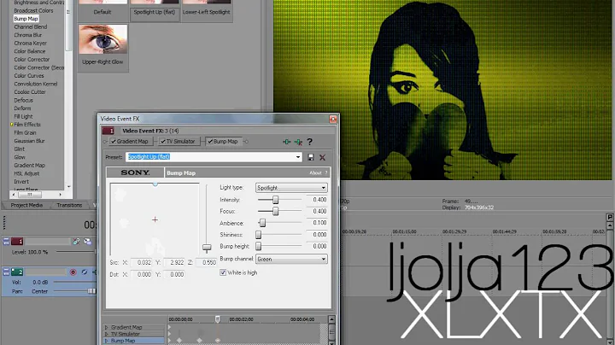
Task: Click video track 1 number icon
Action: [17, 241]
